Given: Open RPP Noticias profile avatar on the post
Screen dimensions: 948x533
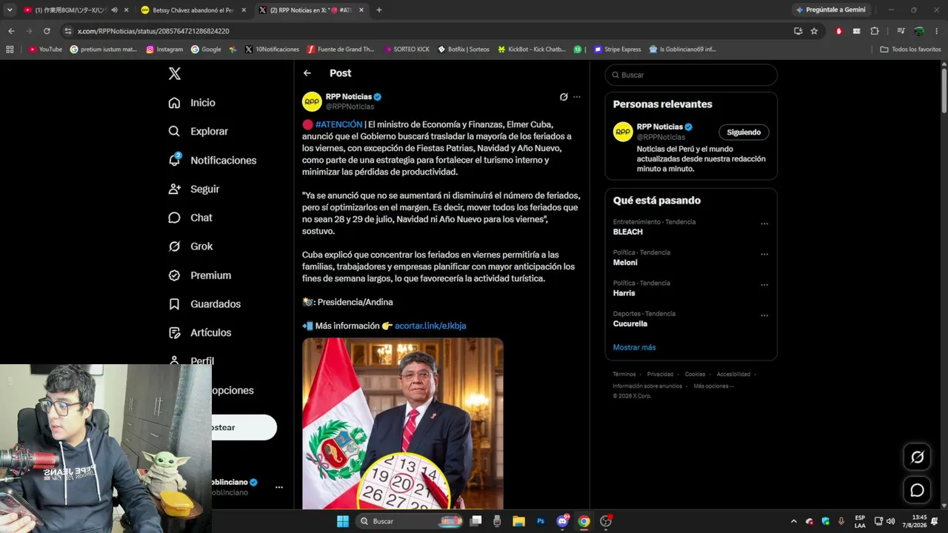Looking at the screenshot, I should coord(312,101).
